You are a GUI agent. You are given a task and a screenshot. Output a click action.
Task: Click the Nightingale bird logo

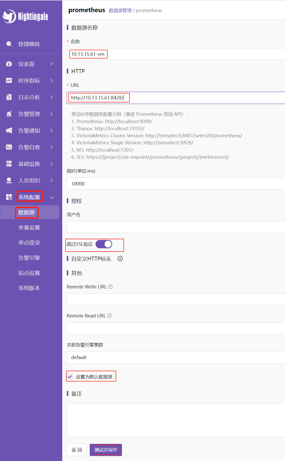[x=9, y=16]
